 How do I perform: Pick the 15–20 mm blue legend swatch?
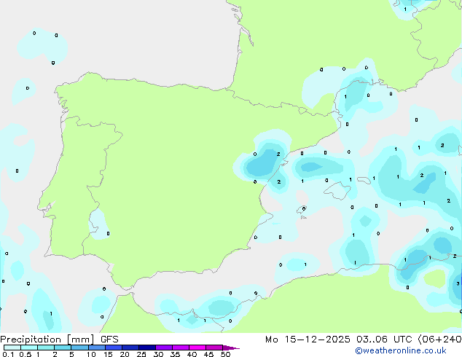pos(114,348)
